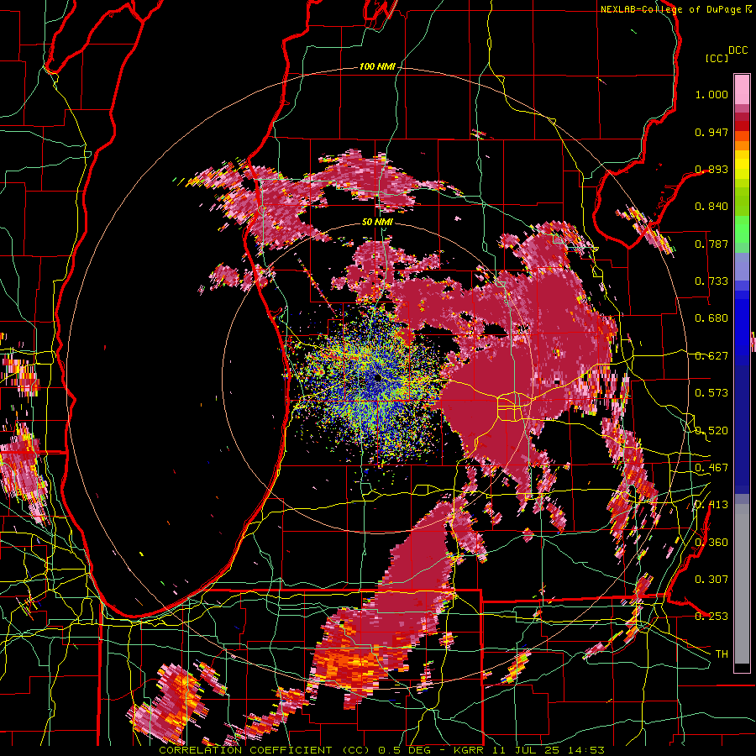Select the 0.947 legend value
This screenshot has height=756, width=756.
click(x=711, y=132)
